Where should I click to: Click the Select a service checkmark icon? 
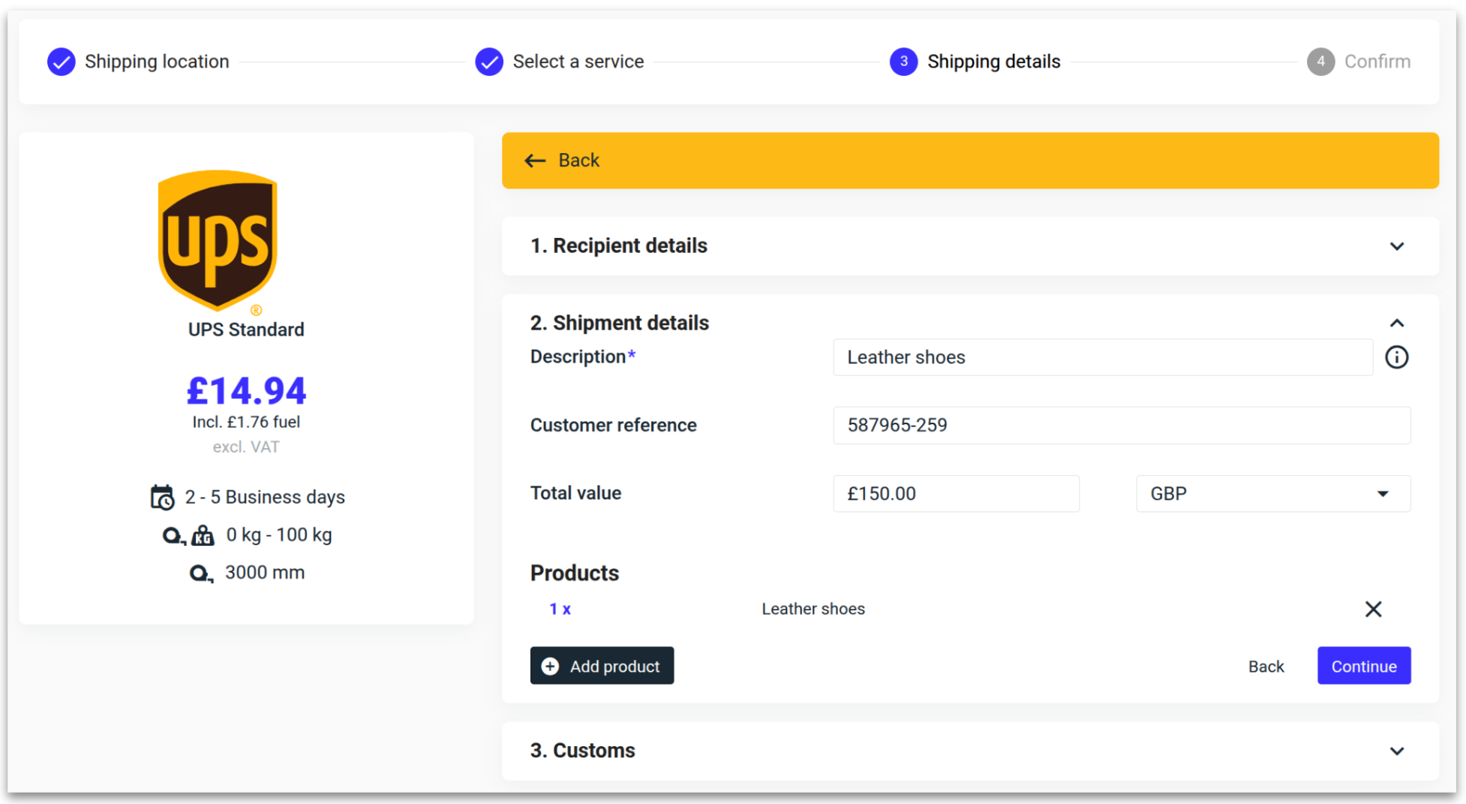click(x=489, y=62)
